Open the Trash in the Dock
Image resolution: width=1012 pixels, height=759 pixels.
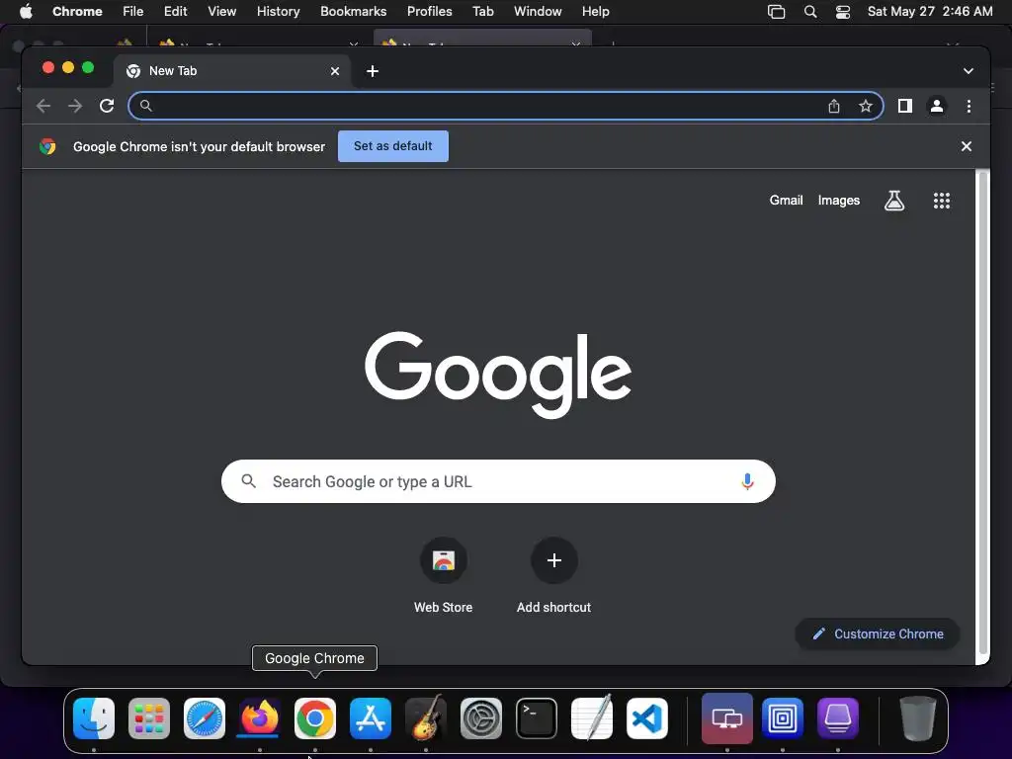point(918,718)
